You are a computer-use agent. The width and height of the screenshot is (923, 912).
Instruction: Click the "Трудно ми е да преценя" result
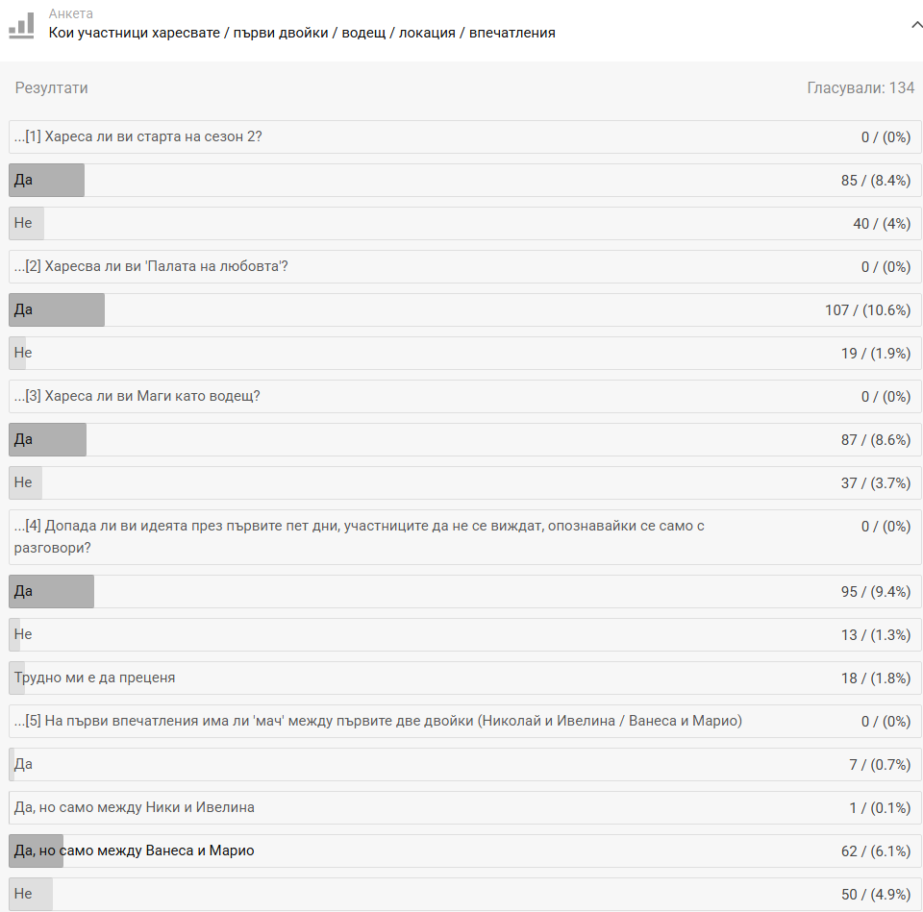click(94, 678)
